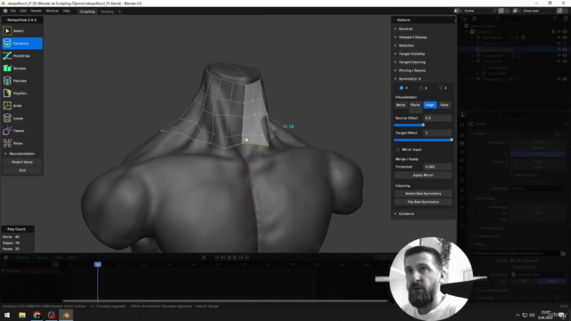This screenshot has height=321, width=571.
Task: Adjust the Source Effect slider
Action: pyautogui.click(x=423, y=125)
